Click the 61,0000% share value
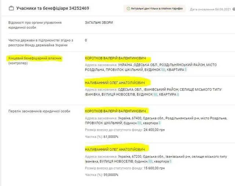Viewport: 235px width, 186px height. point(111,137)
